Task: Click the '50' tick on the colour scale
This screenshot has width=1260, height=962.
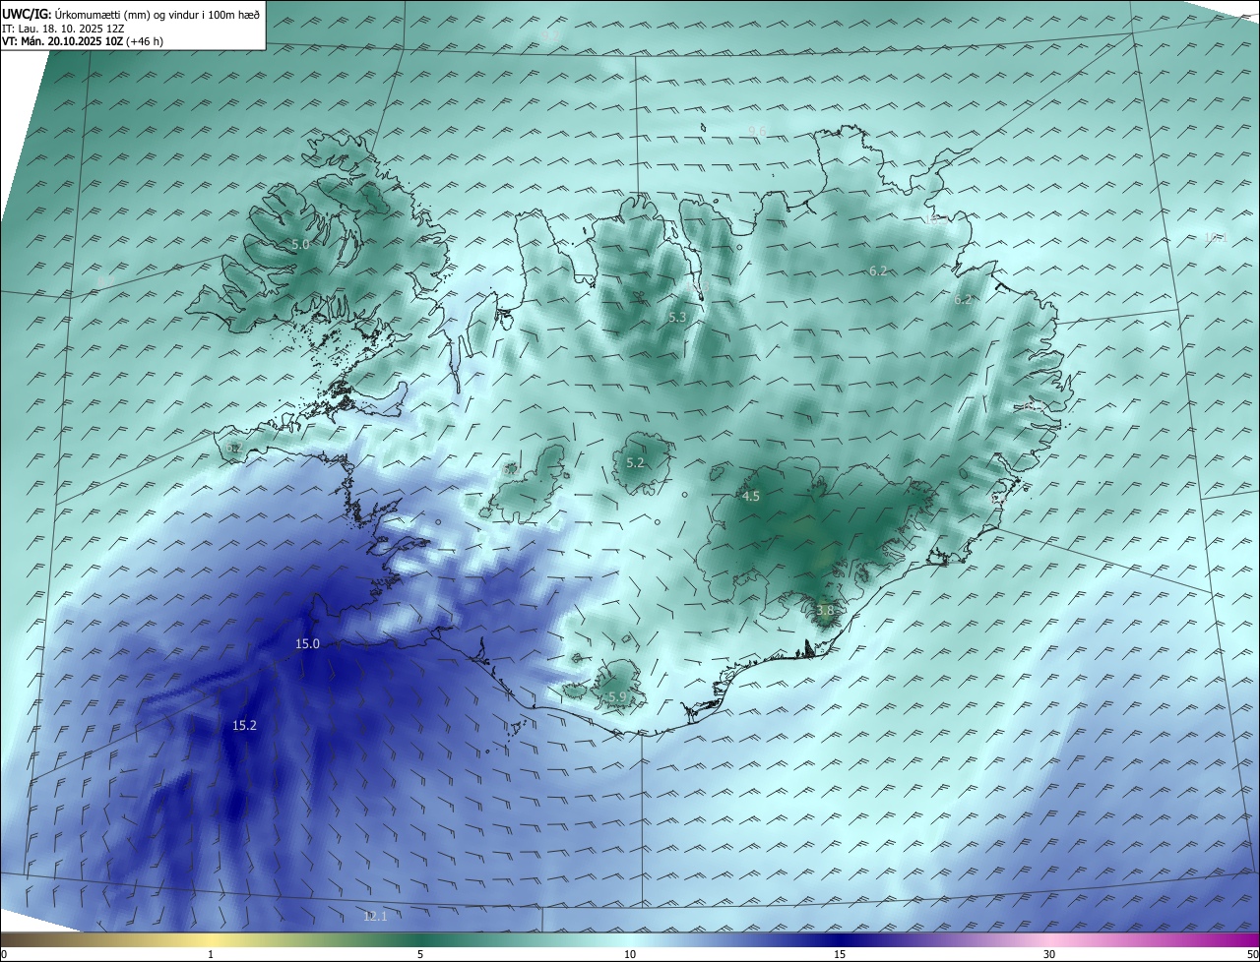Action: pos(1252,954)
